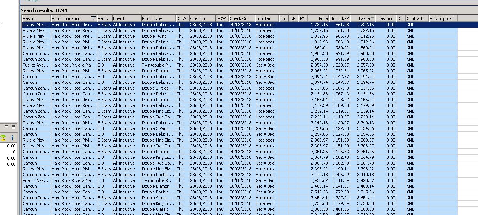478x215 pixels.
Task: Click the 1,028.67 per person value
Action: [x=340, y=65]
